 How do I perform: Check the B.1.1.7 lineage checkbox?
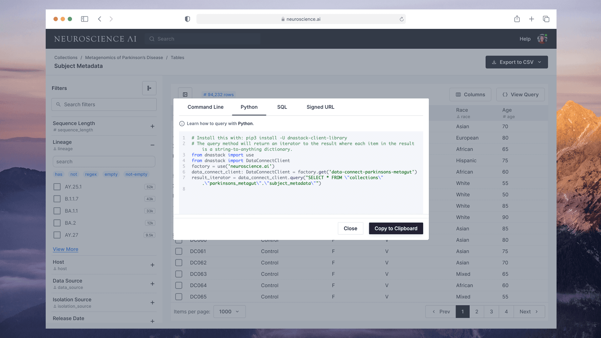point(57,199)
